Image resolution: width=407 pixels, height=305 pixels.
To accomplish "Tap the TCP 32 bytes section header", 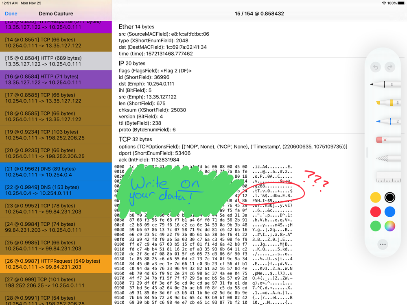I will pyautogui.click(x=135, y=139).
